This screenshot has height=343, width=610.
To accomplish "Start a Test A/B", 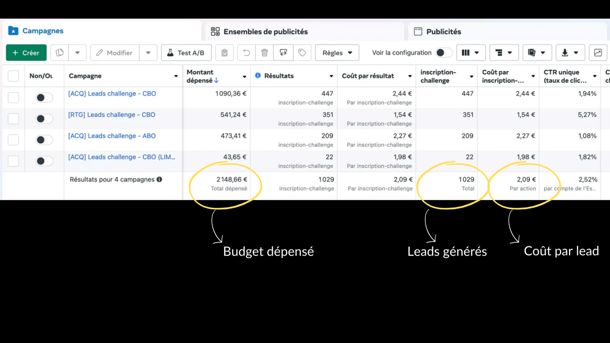I will 186,53.
